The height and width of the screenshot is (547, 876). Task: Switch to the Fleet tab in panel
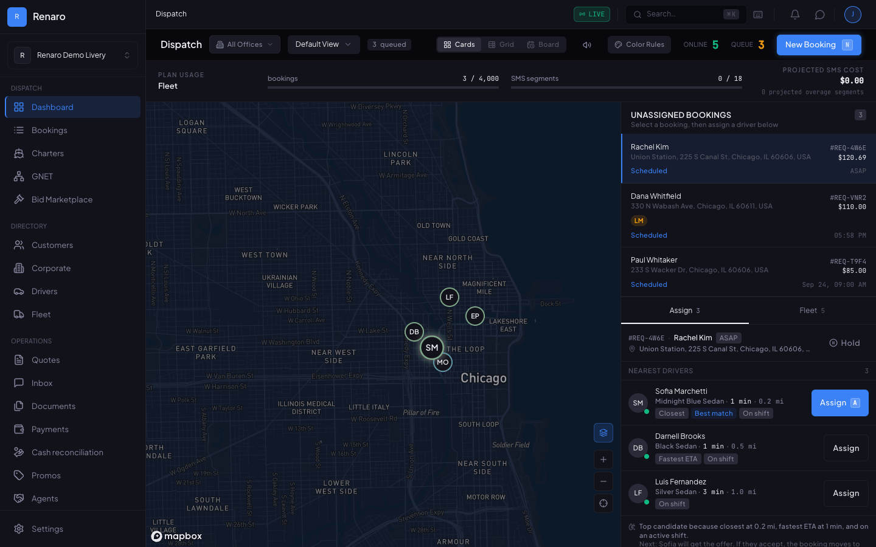tap(812, 311)
